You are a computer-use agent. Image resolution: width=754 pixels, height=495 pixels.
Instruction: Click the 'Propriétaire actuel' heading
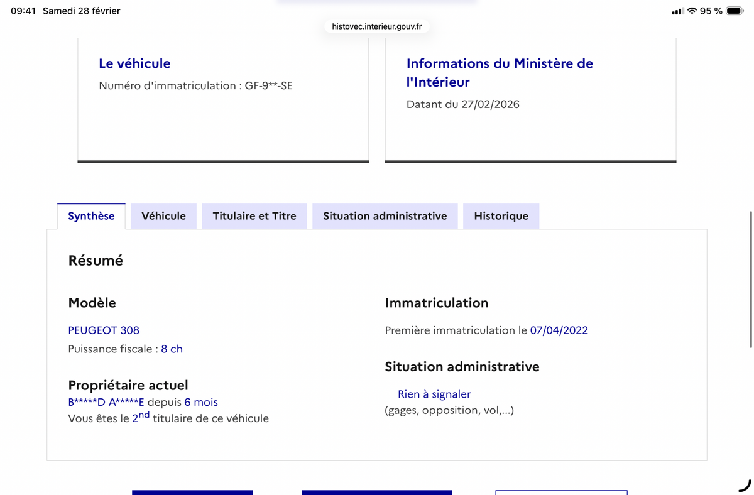(x=128, y=385)
